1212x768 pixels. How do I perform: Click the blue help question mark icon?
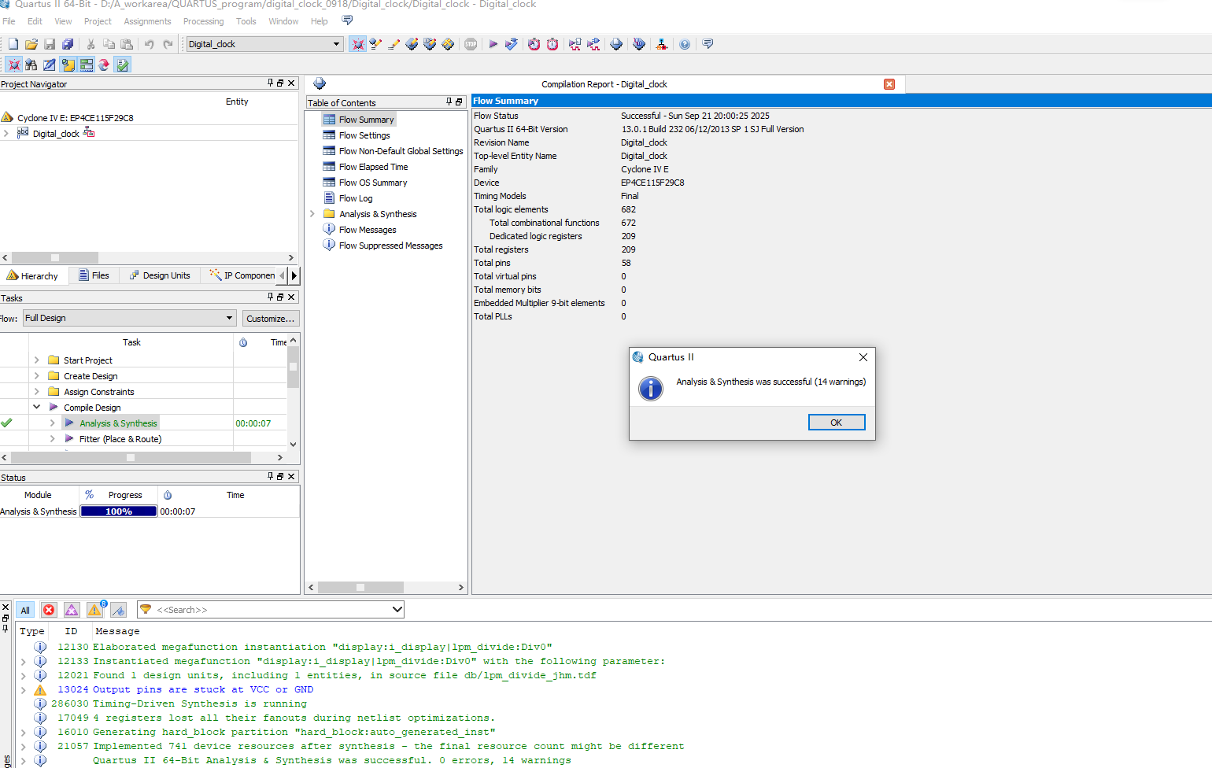685,44
